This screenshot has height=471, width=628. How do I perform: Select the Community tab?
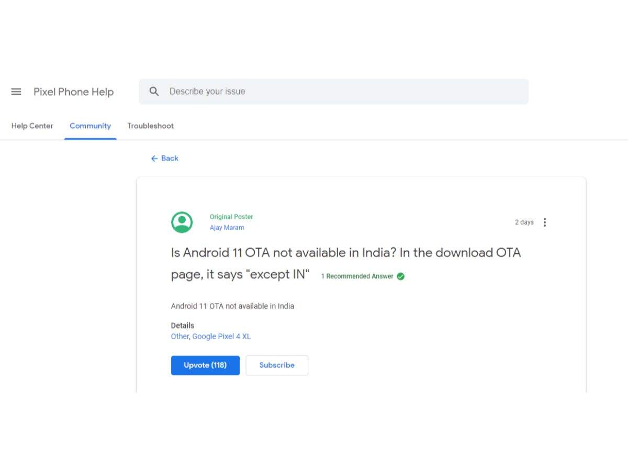(91, 126)
